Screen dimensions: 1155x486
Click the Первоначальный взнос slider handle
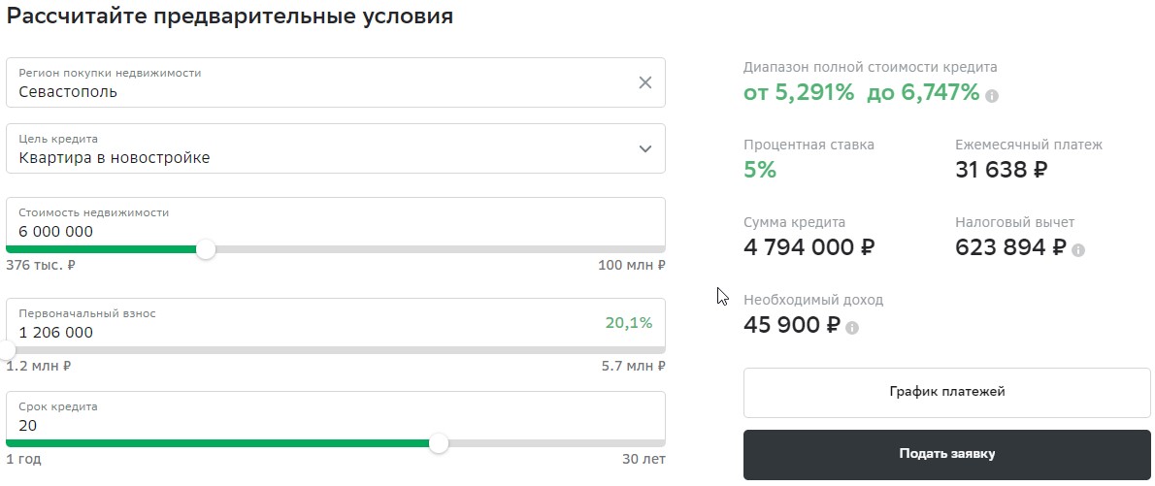[x=7, y=350]
